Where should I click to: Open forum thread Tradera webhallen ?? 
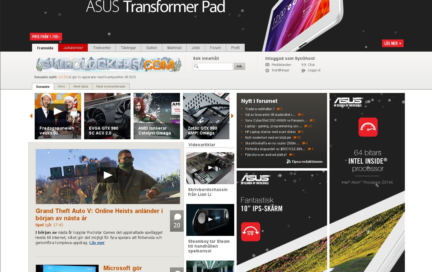pyautogui.click(x=260, y=109)
